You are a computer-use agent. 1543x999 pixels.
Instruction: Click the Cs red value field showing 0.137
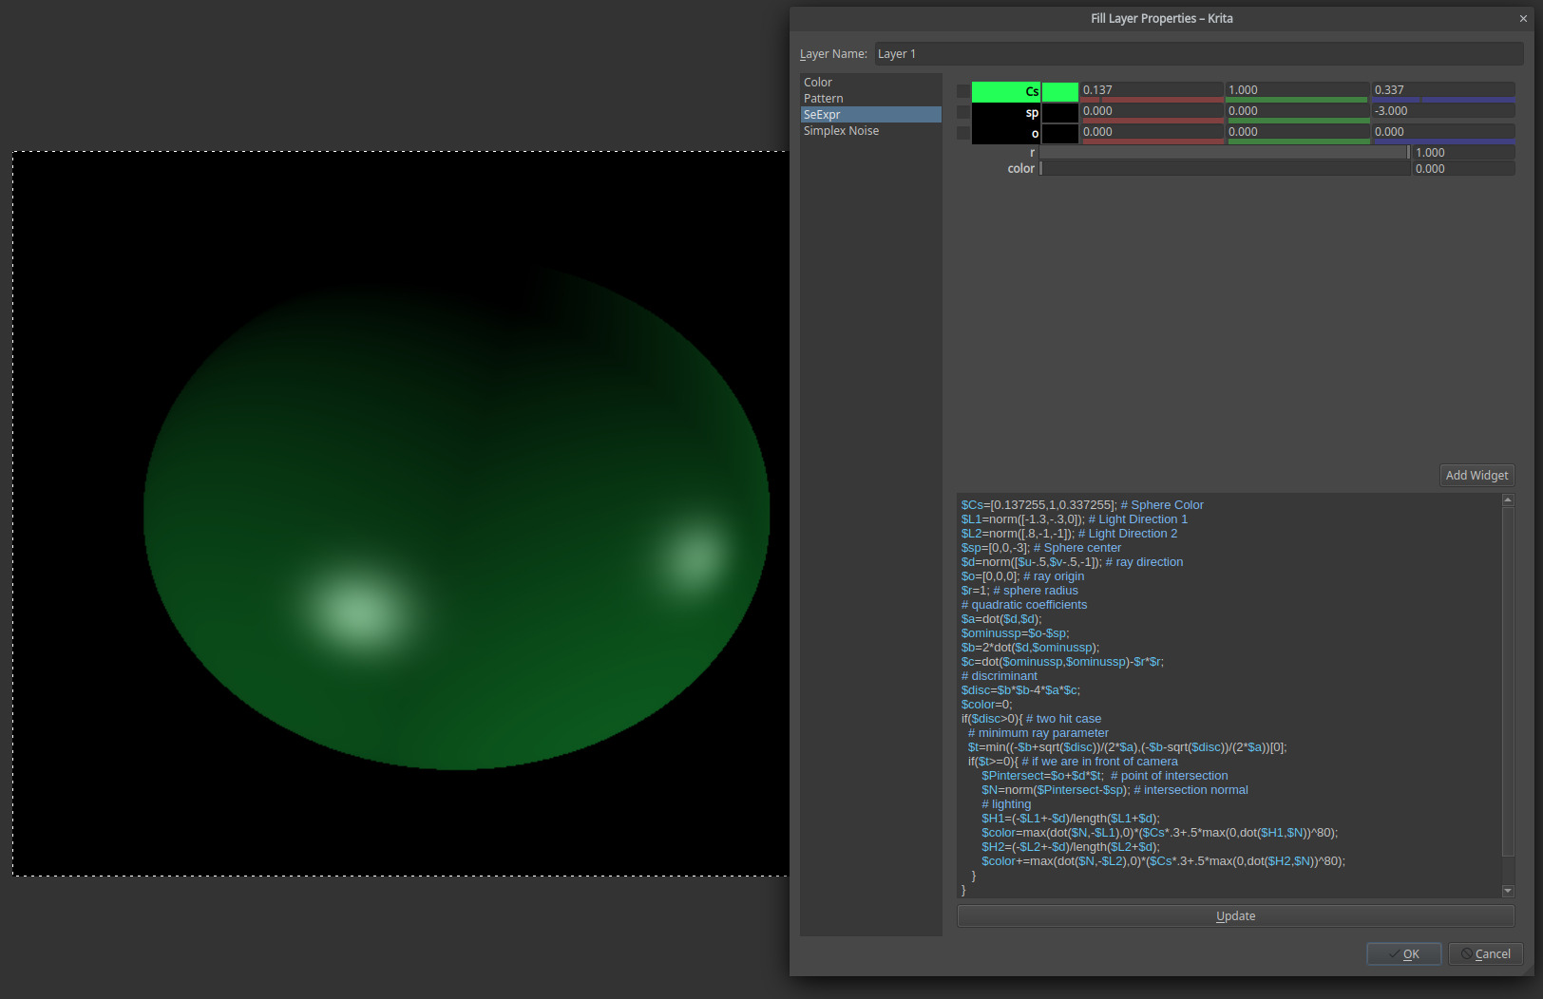point(1151,90)
